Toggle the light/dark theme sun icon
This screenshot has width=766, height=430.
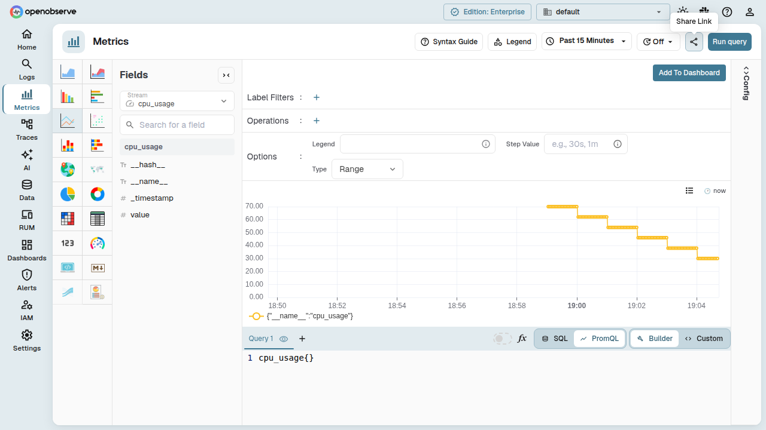pos(683,11)
